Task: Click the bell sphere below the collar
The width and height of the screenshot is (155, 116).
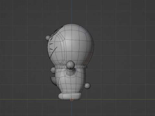Action: 53,70
